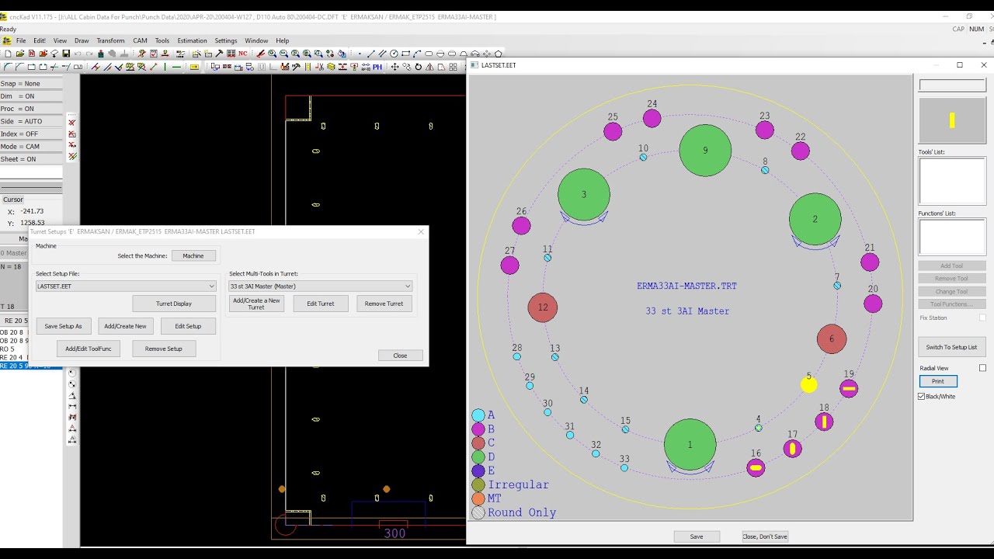
Task: Select the Parallel Lines tool icon
Action: pyautogui.click(x=382, y=54)
